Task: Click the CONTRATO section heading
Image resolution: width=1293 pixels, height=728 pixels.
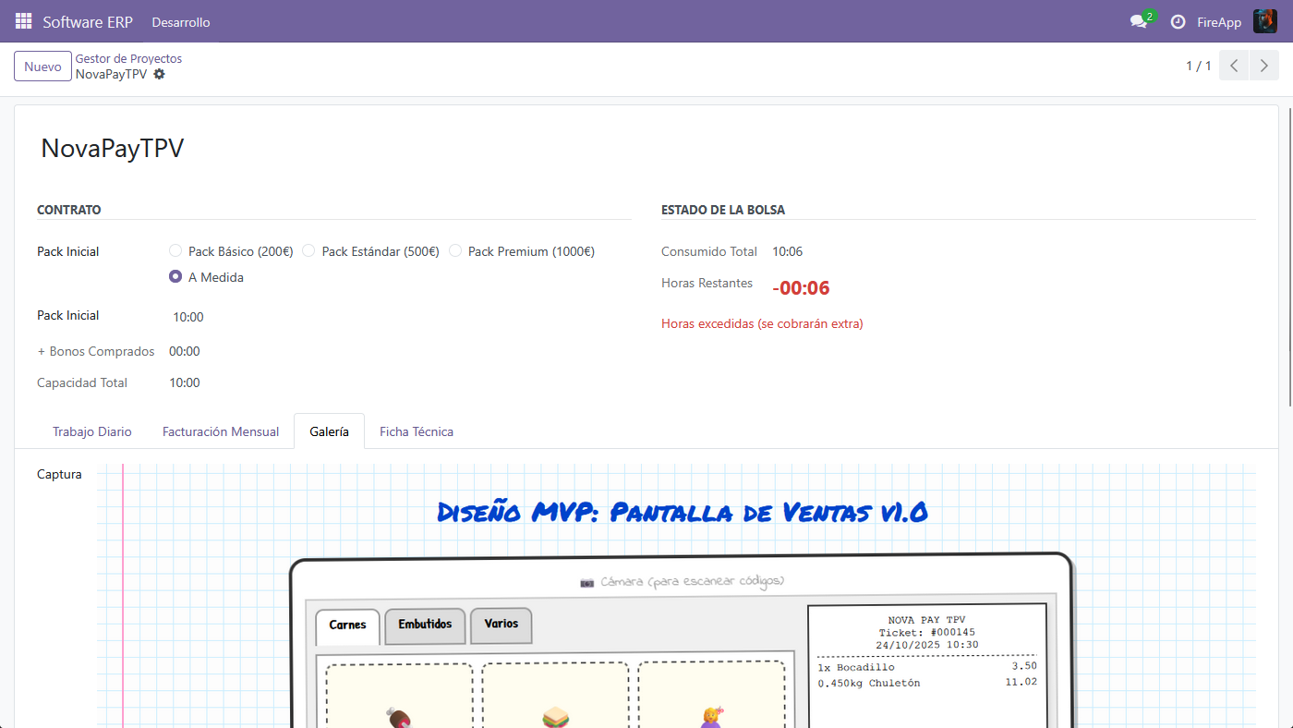Action: click(69, 210)
